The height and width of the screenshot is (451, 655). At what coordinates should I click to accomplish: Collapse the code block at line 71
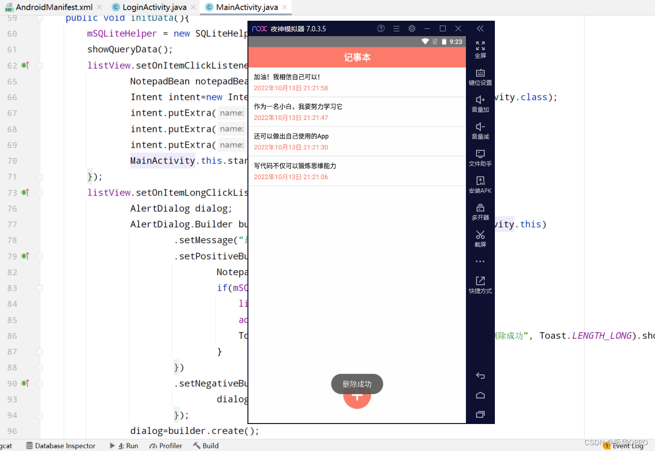click(40, 177)
